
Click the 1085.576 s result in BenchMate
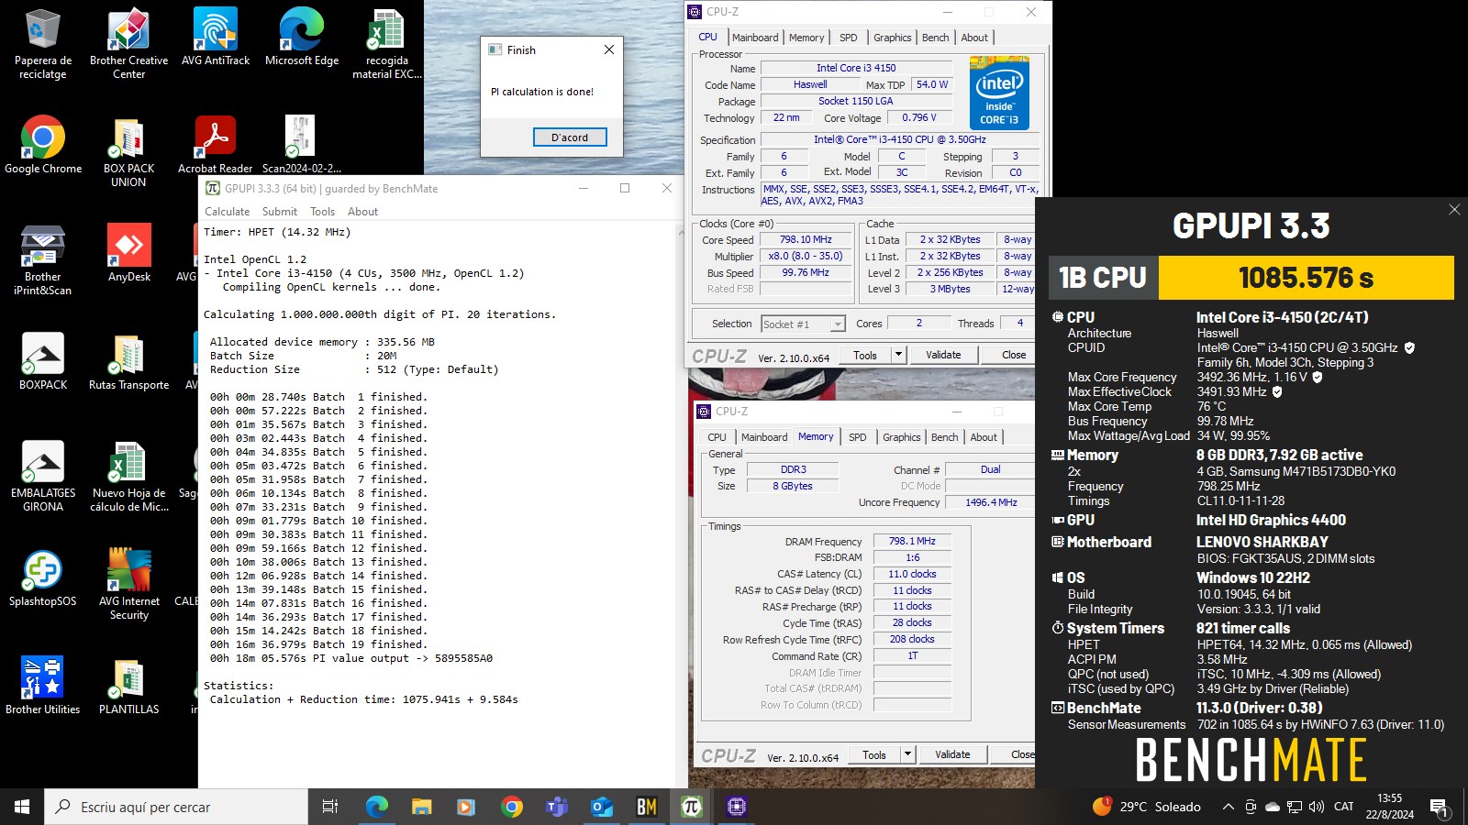pyautogui.click(x=1307, y=277)
